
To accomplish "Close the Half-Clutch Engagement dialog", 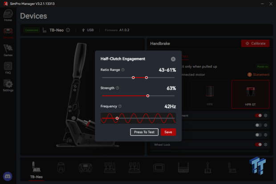I will pos(173,59).
